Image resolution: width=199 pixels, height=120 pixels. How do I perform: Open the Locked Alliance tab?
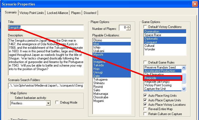coord(57,13)
